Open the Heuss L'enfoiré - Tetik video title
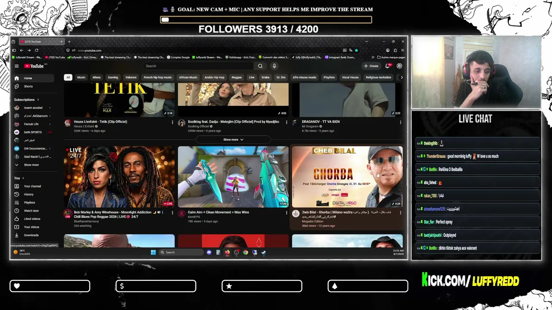Viewport: 552px width, 310px height. click(x=100, y=122)
